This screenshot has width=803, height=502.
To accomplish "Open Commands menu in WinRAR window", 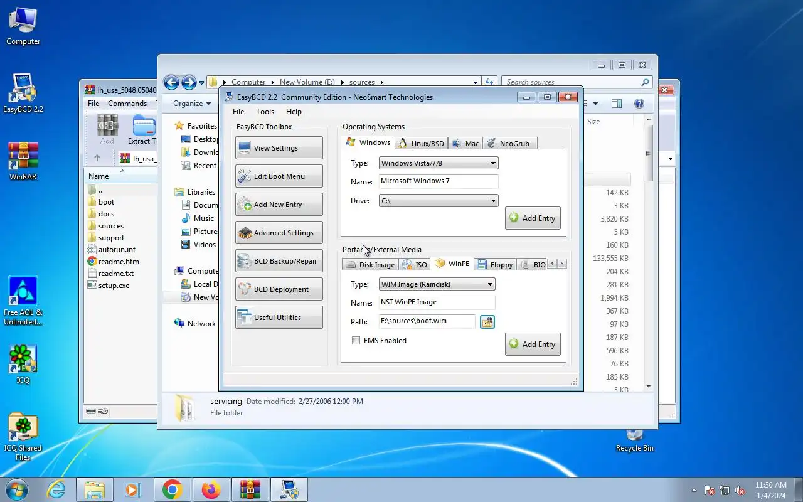I will 127,104.
